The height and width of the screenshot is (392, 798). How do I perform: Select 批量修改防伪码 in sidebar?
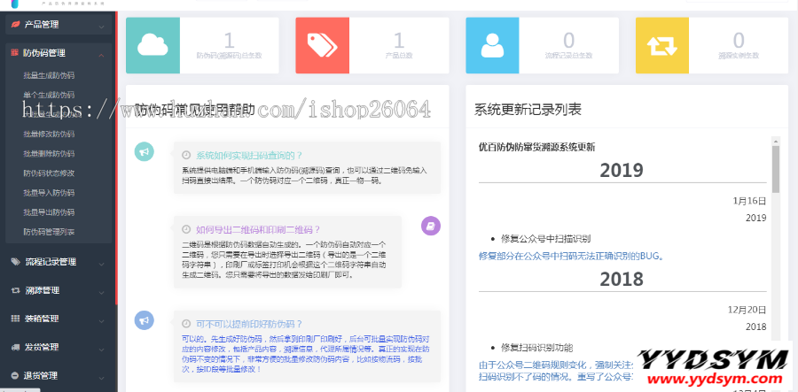pos(49,134)
